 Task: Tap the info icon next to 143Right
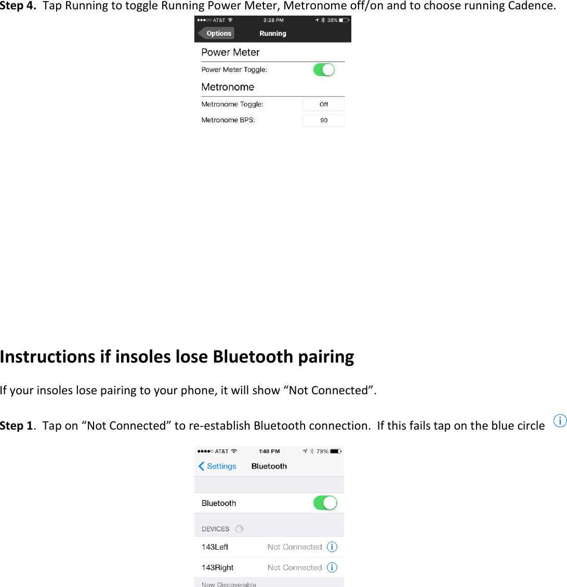point(332,567)
